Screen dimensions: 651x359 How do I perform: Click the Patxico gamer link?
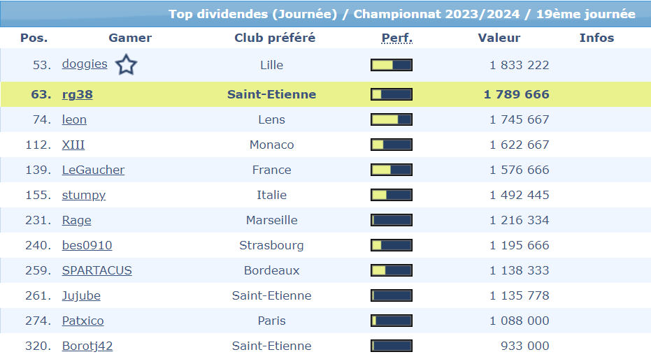(83, 321)
